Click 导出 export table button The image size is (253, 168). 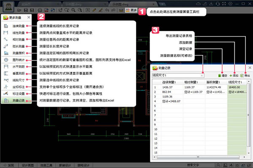(245, 76)
